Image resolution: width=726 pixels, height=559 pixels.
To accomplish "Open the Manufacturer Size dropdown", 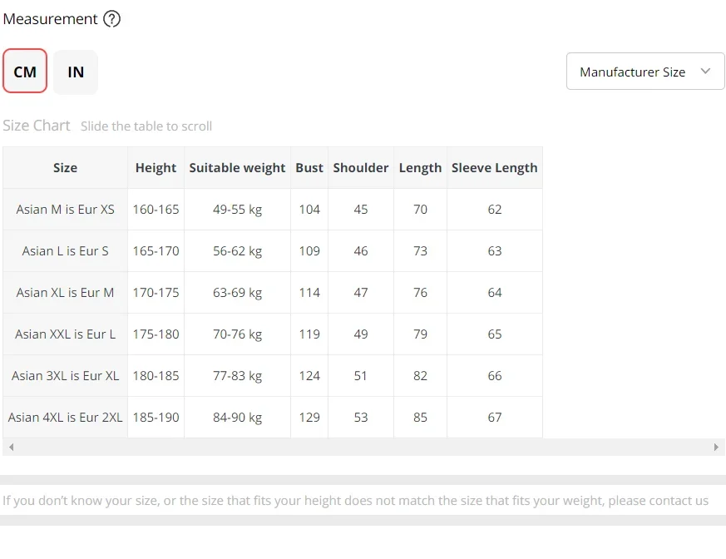I will 645,72.
